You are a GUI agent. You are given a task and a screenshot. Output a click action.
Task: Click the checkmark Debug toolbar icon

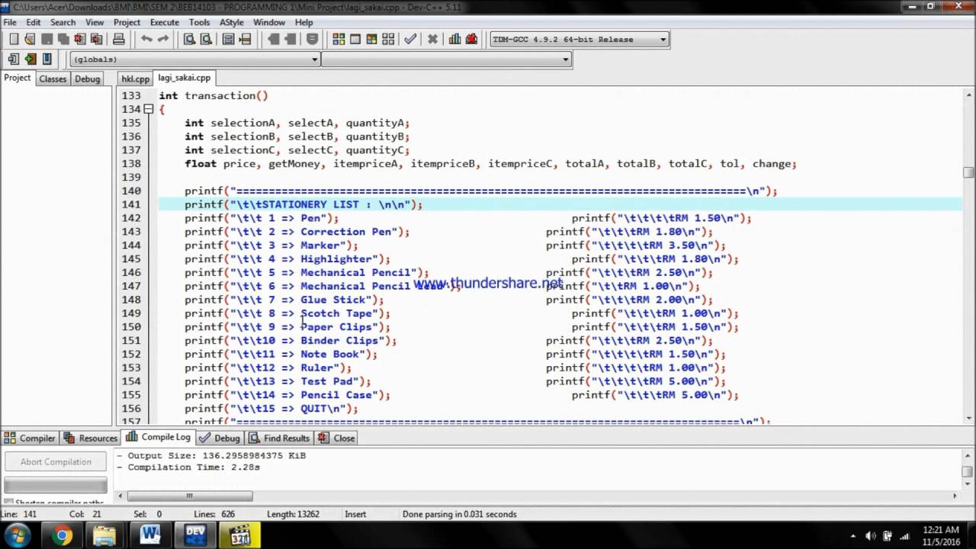pyautogui.click(x=410, y=40)
